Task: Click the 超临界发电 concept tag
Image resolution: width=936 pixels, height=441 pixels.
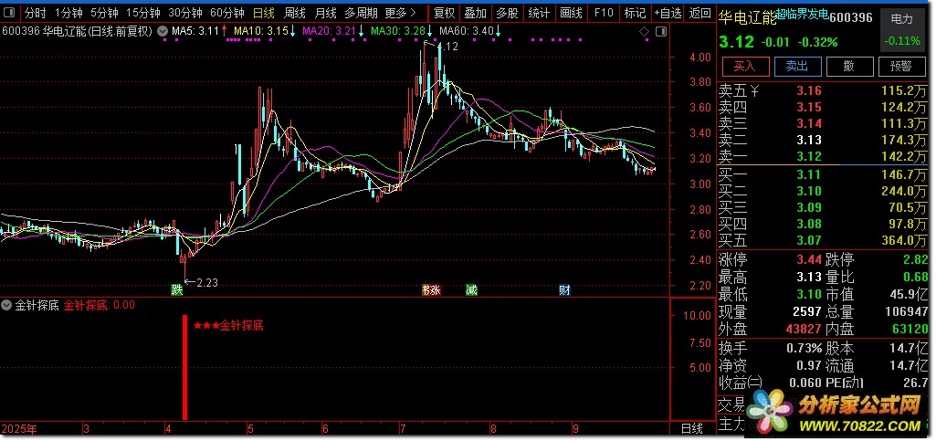Action: 803,14
